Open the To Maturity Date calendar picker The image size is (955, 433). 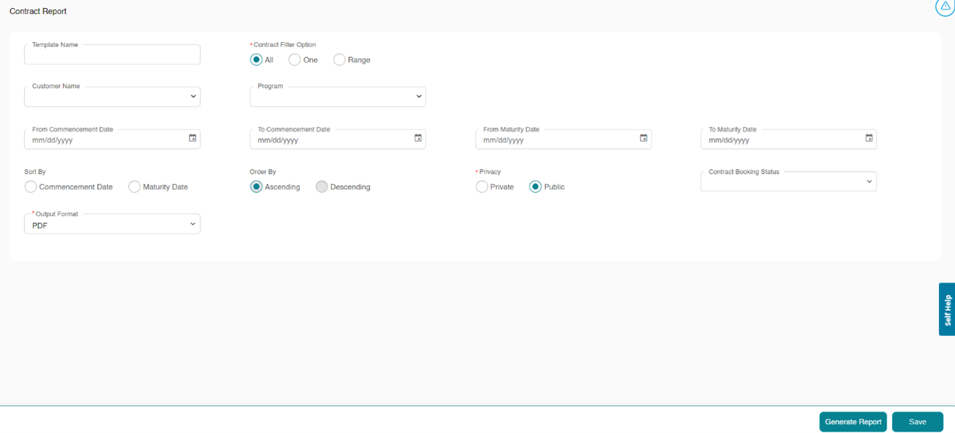869,138
